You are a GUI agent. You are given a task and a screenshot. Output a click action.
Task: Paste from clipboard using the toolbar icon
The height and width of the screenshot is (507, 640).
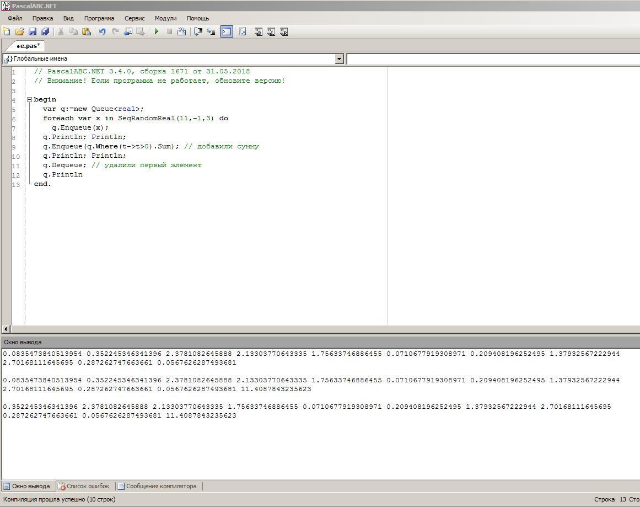(x=86, y=31)
